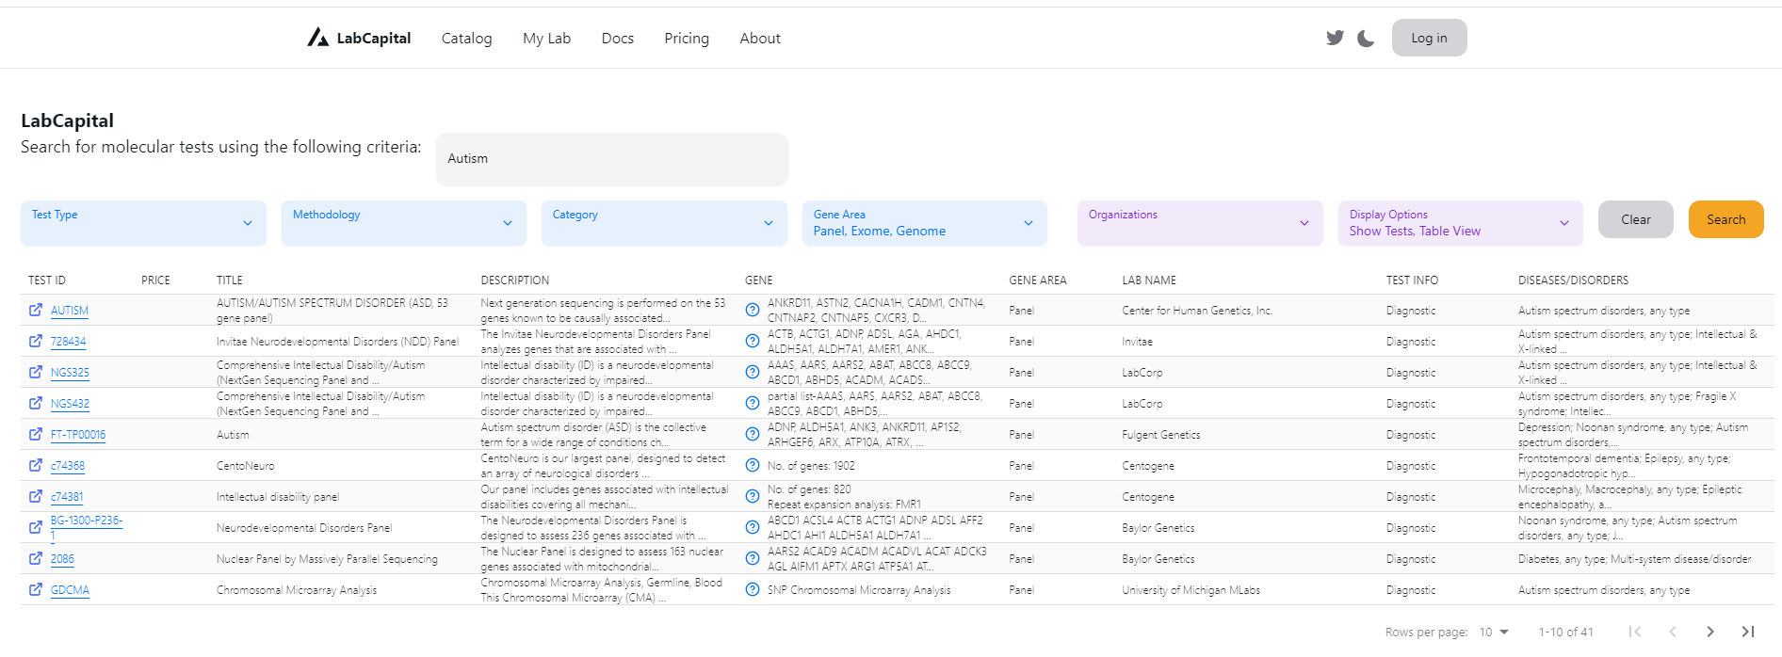Open the About menu item
The height and width of the screenshot is (657, 1782).
(x=760, y=38)
